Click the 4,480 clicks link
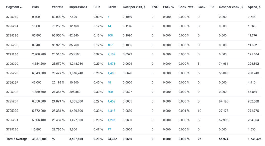The height and width of the screenshot is (146, 265). (111, 73)
